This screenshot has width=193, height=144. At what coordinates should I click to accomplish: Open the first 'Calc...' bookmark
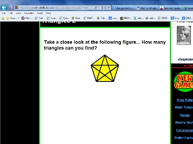pyautogui.click(x=40, y=18)
